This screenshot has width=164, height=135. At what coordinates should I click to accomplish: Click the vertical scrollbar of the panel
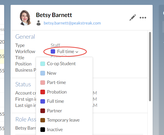click(x=150, y=66)
